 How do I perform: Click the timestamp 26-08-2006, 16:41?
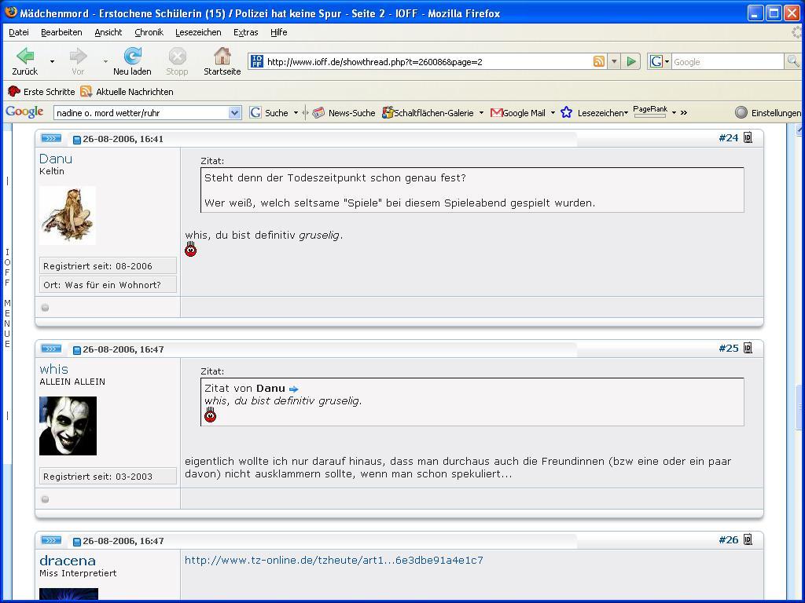click(123, 139)
